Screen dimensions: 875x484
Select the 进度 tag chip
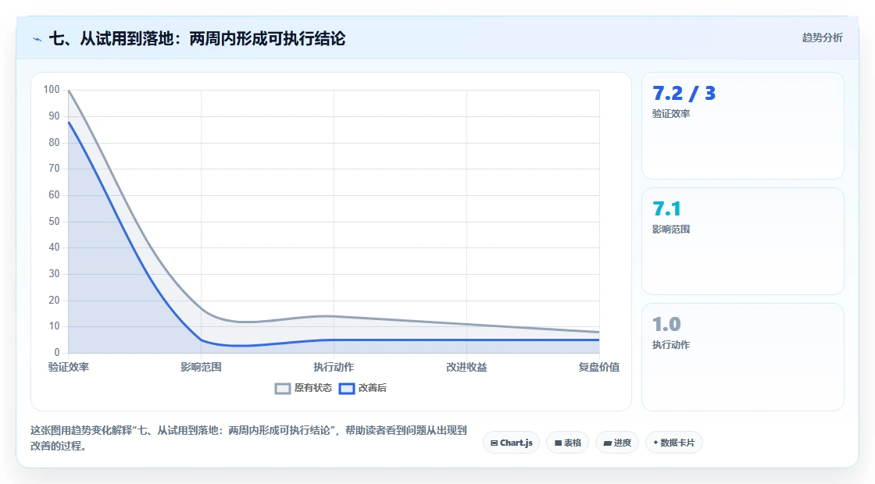[x=616, y=443]
